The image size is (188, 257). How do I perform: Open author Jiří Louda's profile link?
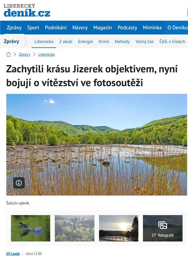(13, 254)
